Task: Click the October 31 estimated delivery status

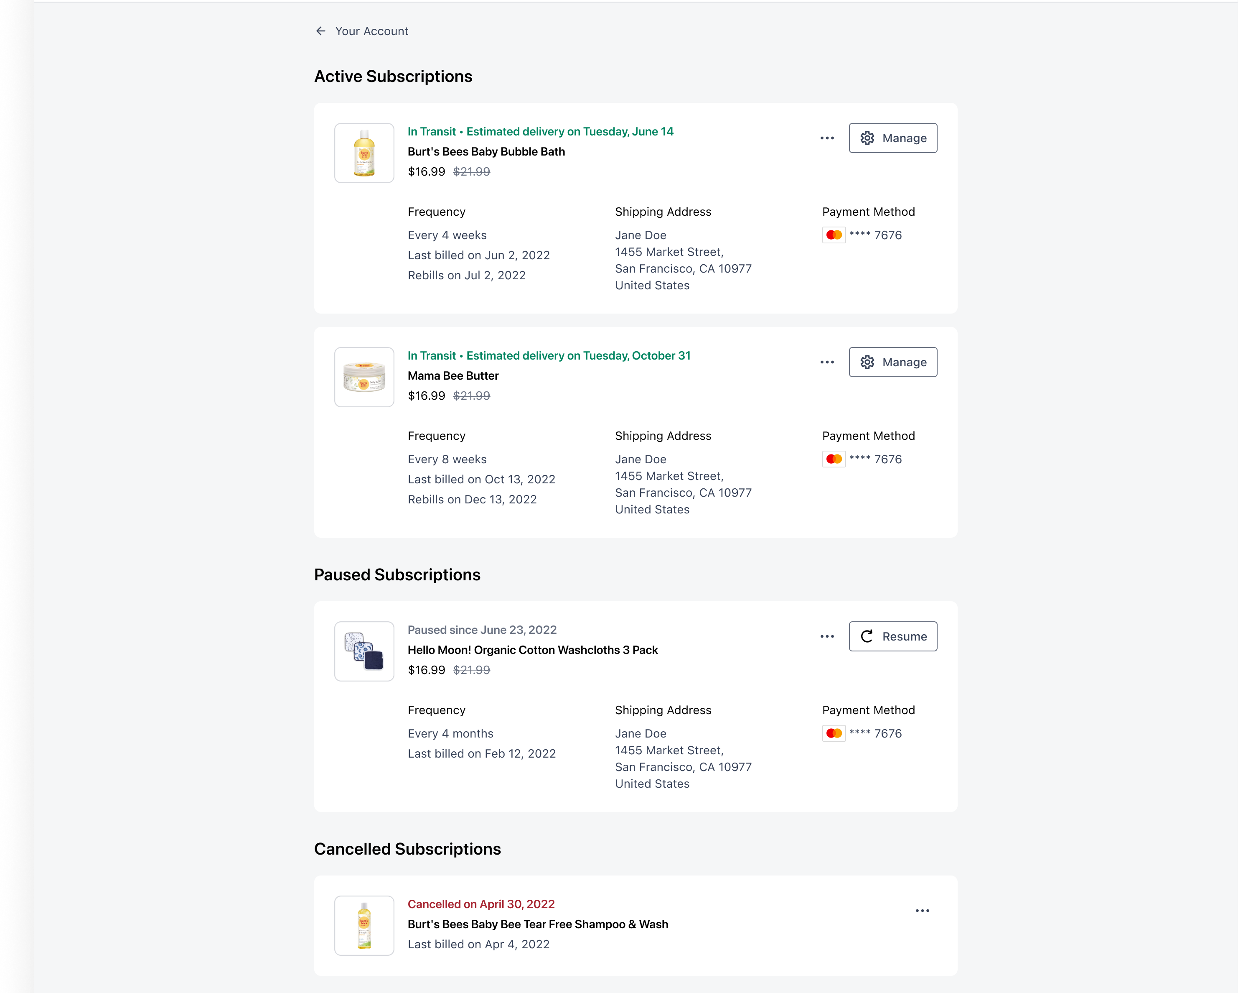Action: click(549, 356)
